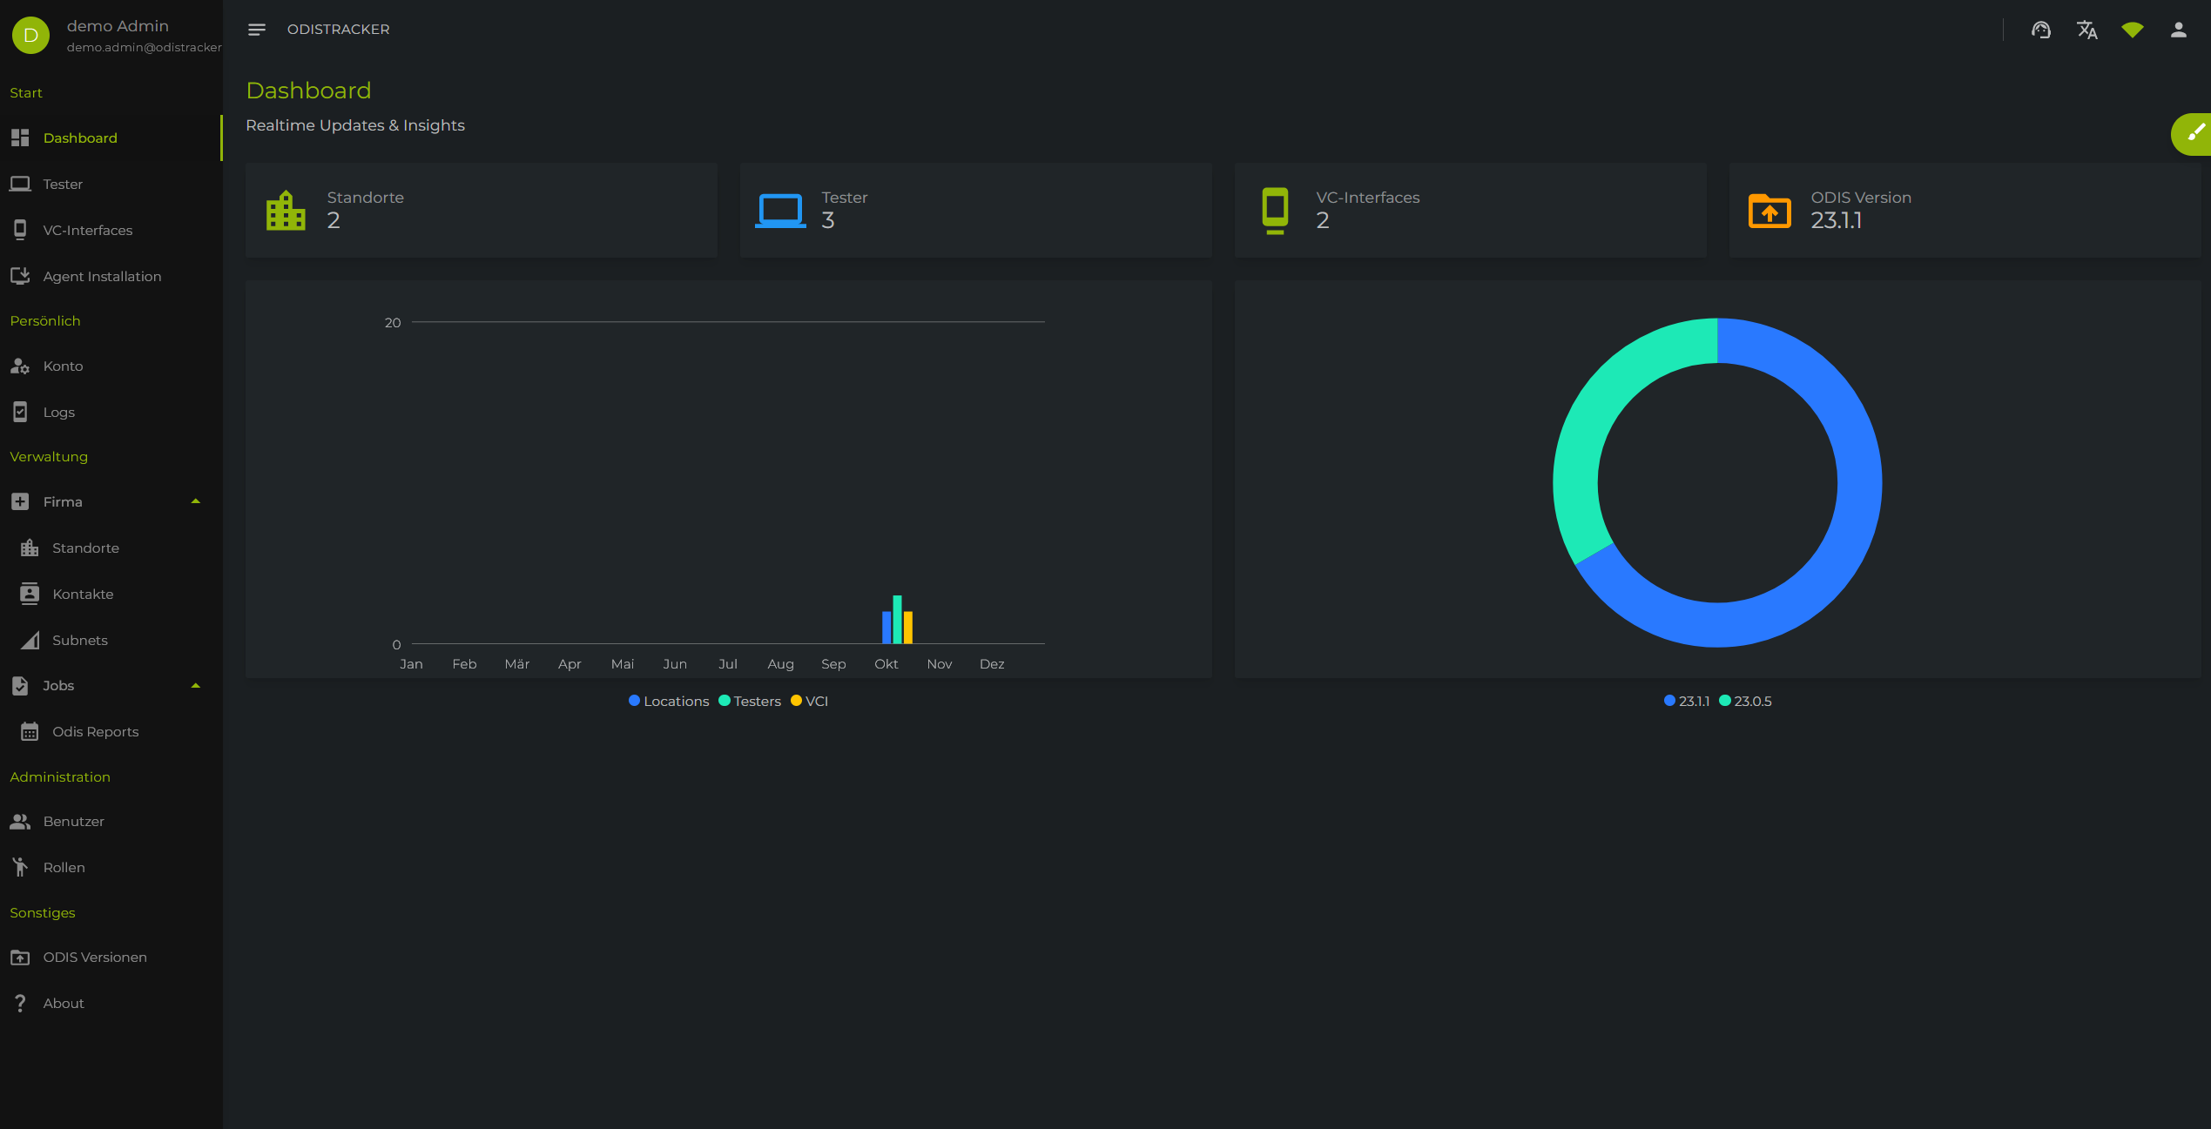The height and width of the screenshot is (1129, 2211).
Task: Open the ODIS Version 23.1.1 card
Action: coord(1965,210)
